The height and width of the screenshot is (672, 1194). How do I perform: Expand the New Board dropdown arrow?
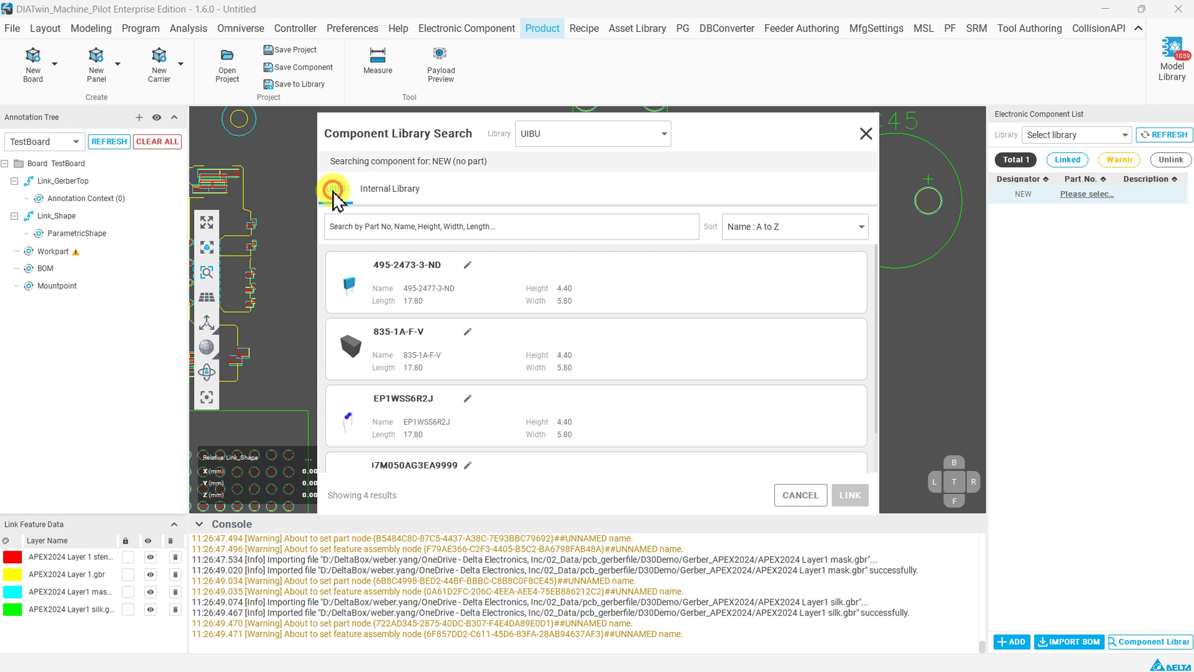(55, 63)
